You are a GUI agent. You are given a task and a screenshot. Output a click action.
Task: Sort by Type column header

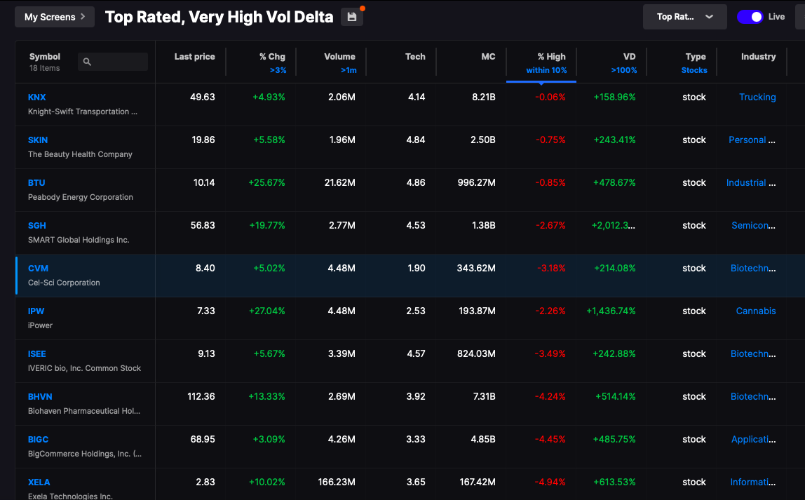pyautogui.click(x=696, y=57)
